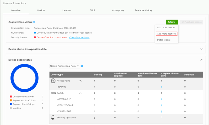The image size is (209, 125).
Task: Choose Install wizard from Actions menu
Action: (x=164, y=40)
